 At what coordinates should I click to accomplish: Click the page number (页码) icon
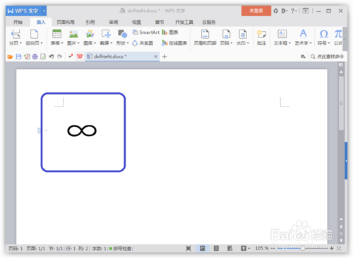226,34
